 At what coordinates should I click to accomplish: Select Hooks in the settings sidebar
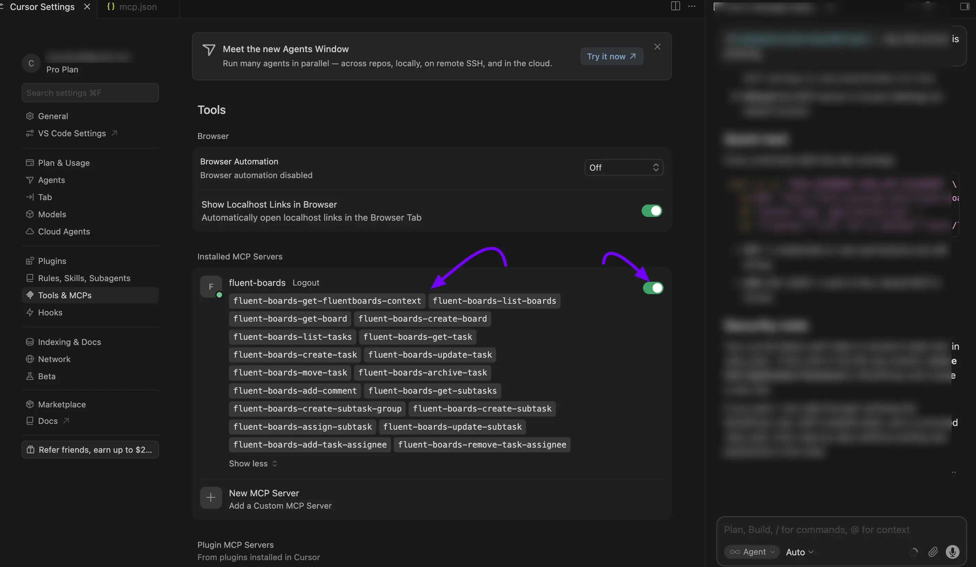50,313
